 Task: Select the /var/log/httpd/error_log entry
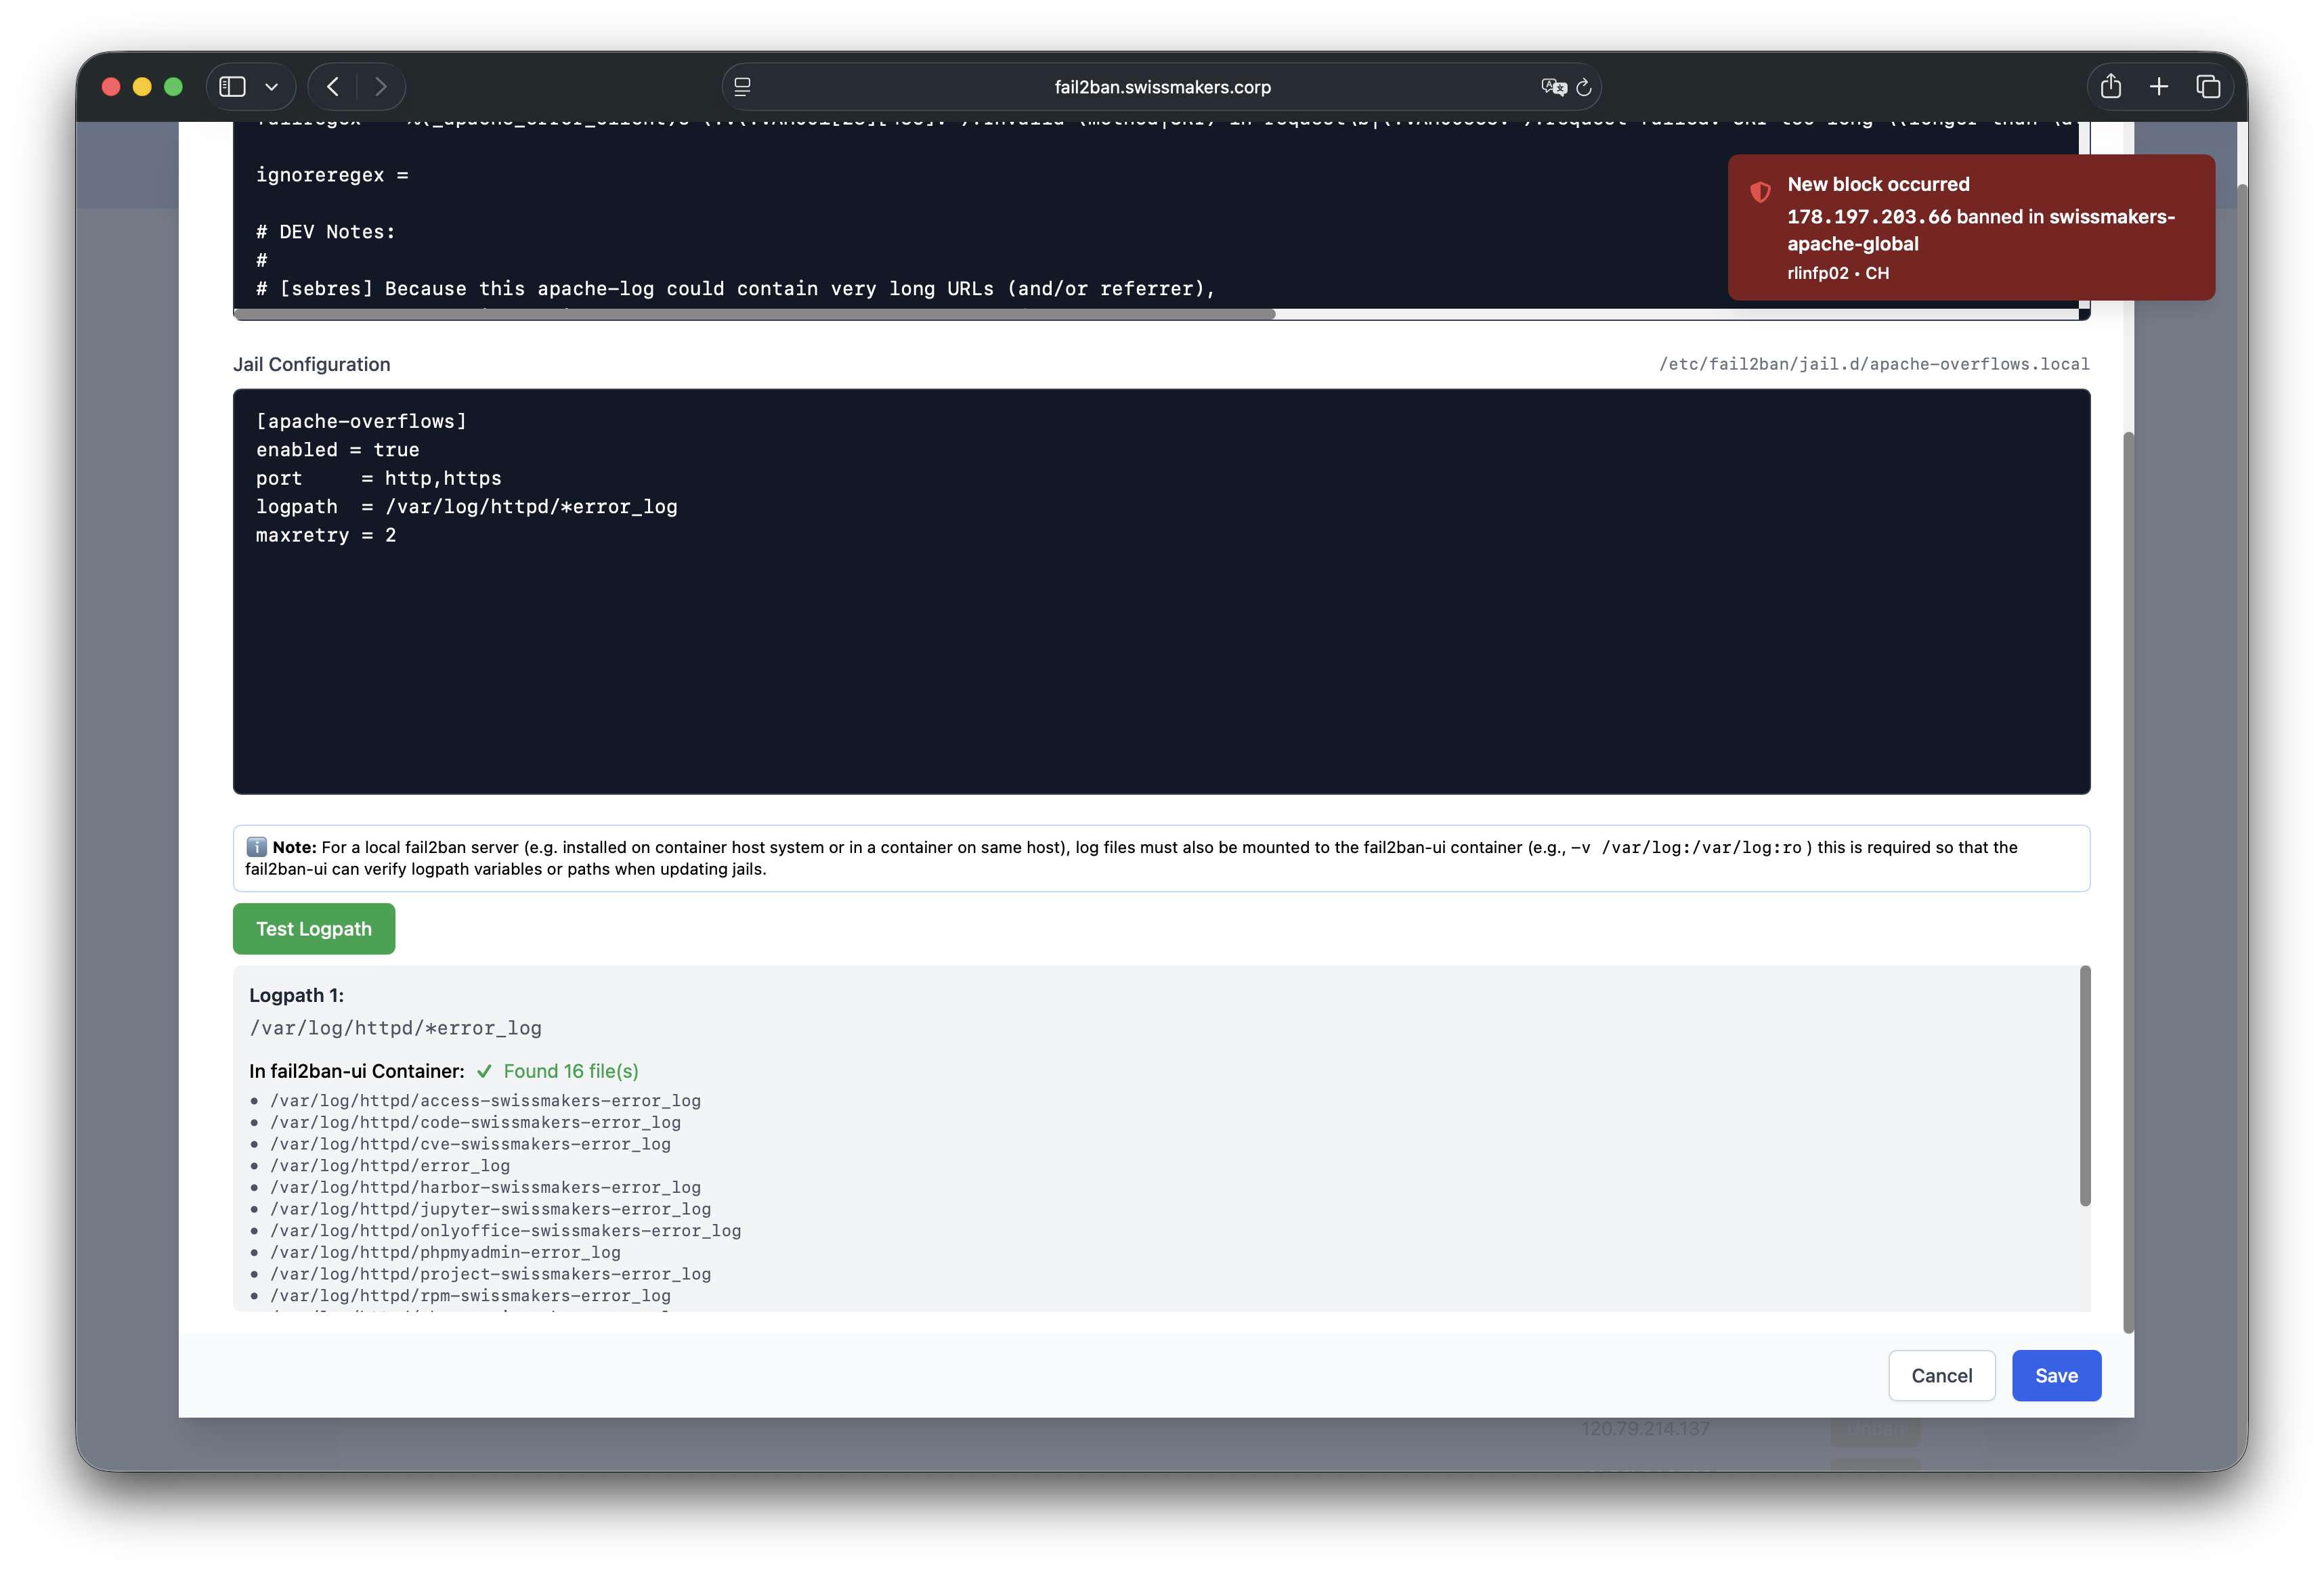coord(391,1166)
